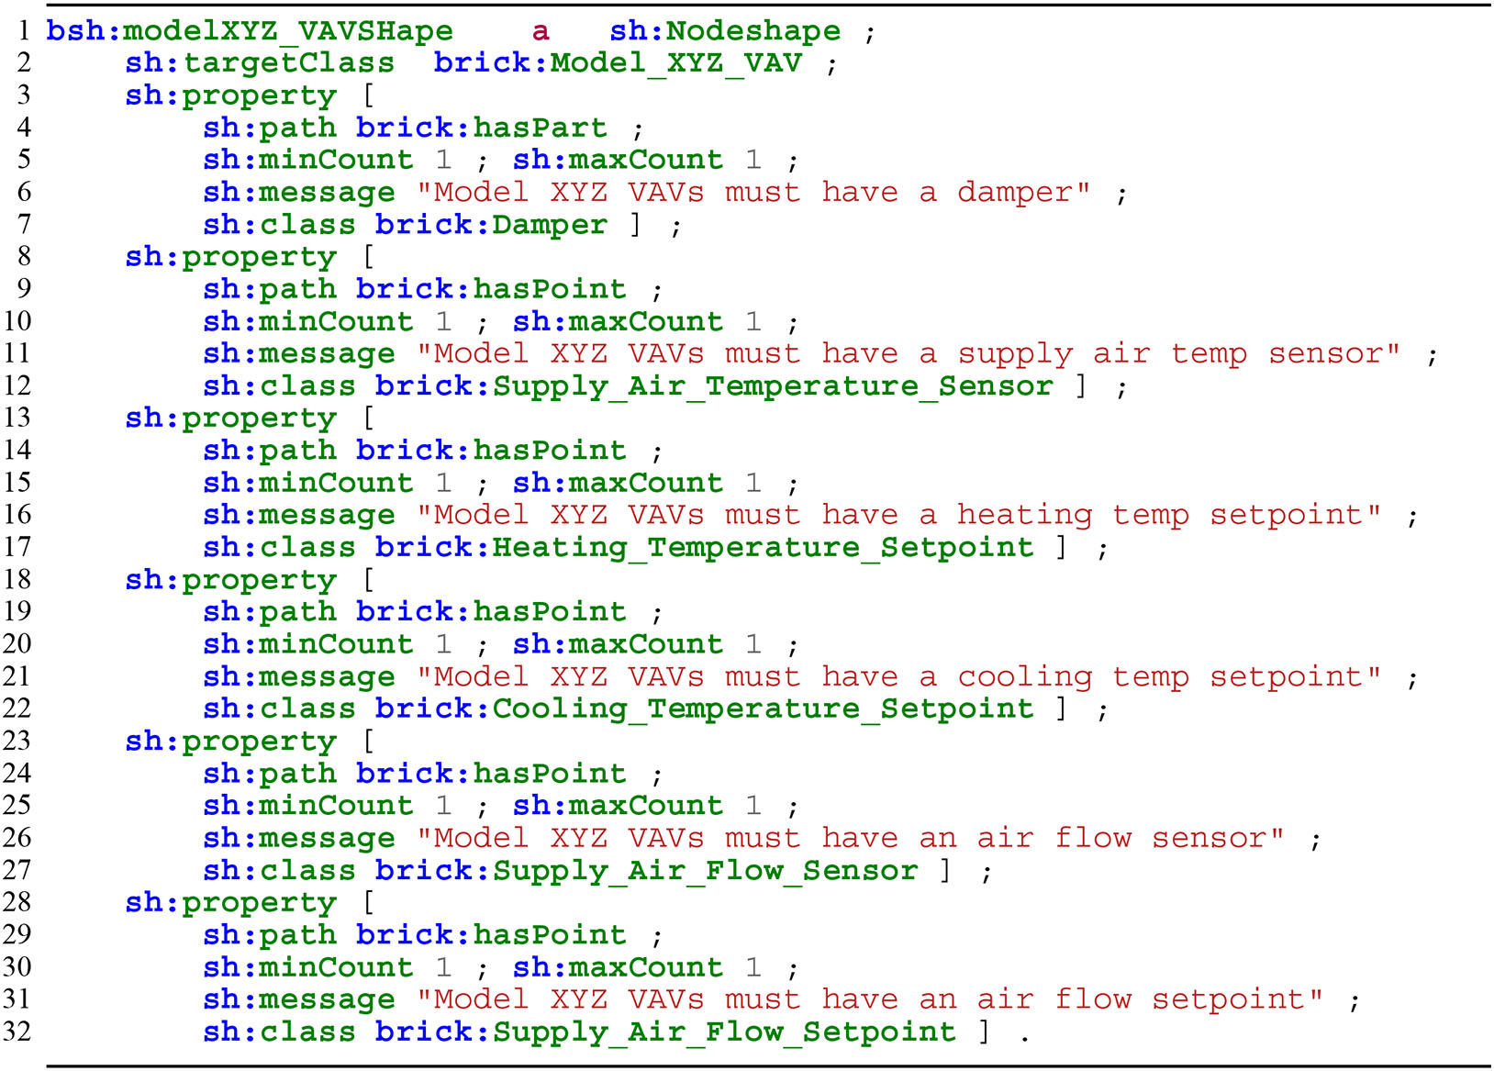Click the "air flow setpoint" message string

pyautogui.click(x=870, y=1000)
